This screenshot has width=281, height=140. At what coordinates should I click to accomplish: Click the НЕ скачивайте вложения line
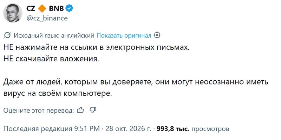point(51,59)
